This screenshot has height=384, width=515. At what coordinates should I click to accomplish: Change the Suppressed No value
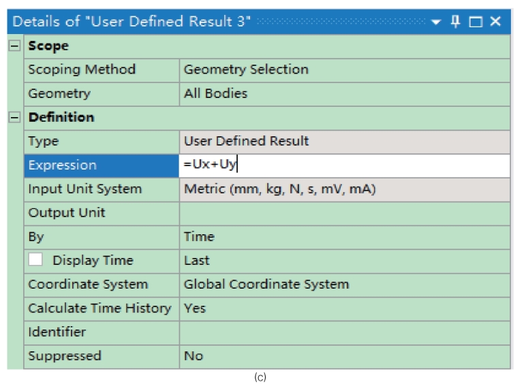[345, 357]
